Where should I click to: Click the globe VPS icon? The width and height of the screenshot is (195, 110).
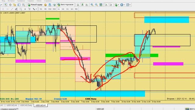point(54,5)
